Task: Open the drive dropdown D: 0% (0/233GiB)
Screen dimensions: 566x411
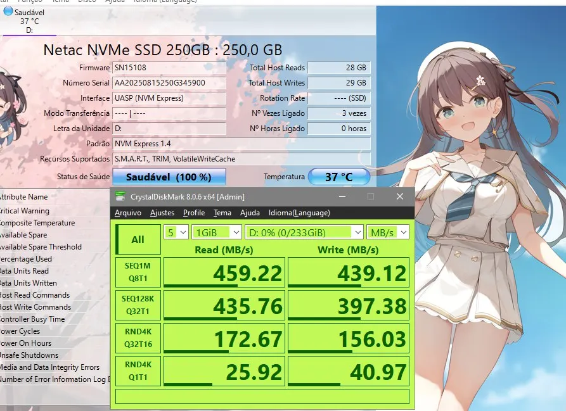Action: (x=304, y=232)
